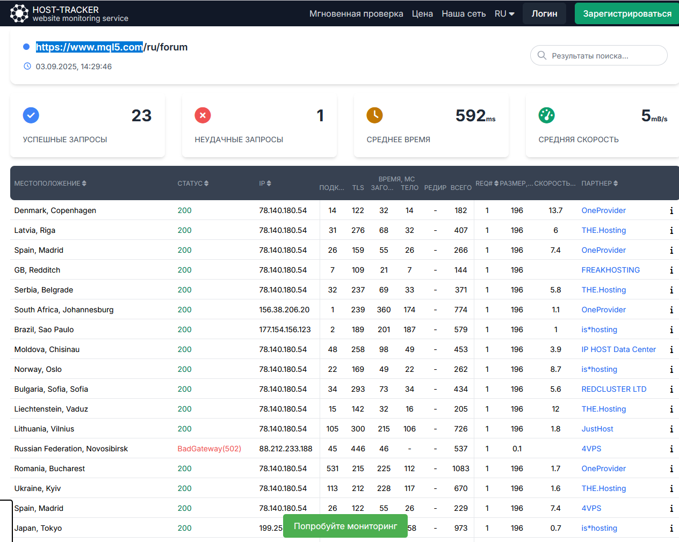Click date 03.09.2025, 14:29:46 text
Screen dimensions: 679x542
[74, 67]
